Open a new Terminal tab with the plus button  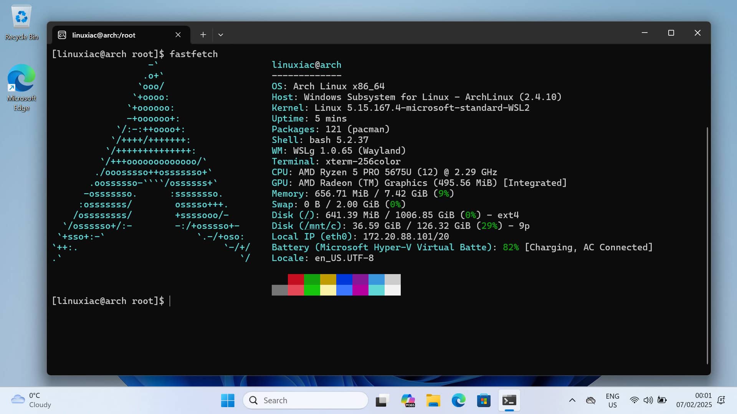(x=203, y=34)
